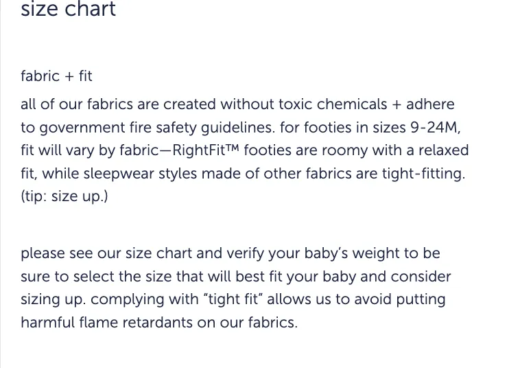Click the "(tip: size up.)" text
520x368 pixels.
coord(64,196)
